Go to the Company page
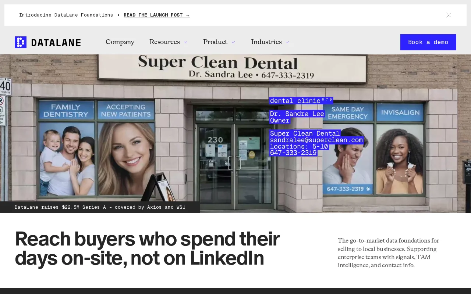 (x=120, y=42)
